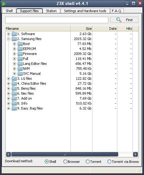Collapse the 2. Samsung files tree node

click(x=8, y=39)
